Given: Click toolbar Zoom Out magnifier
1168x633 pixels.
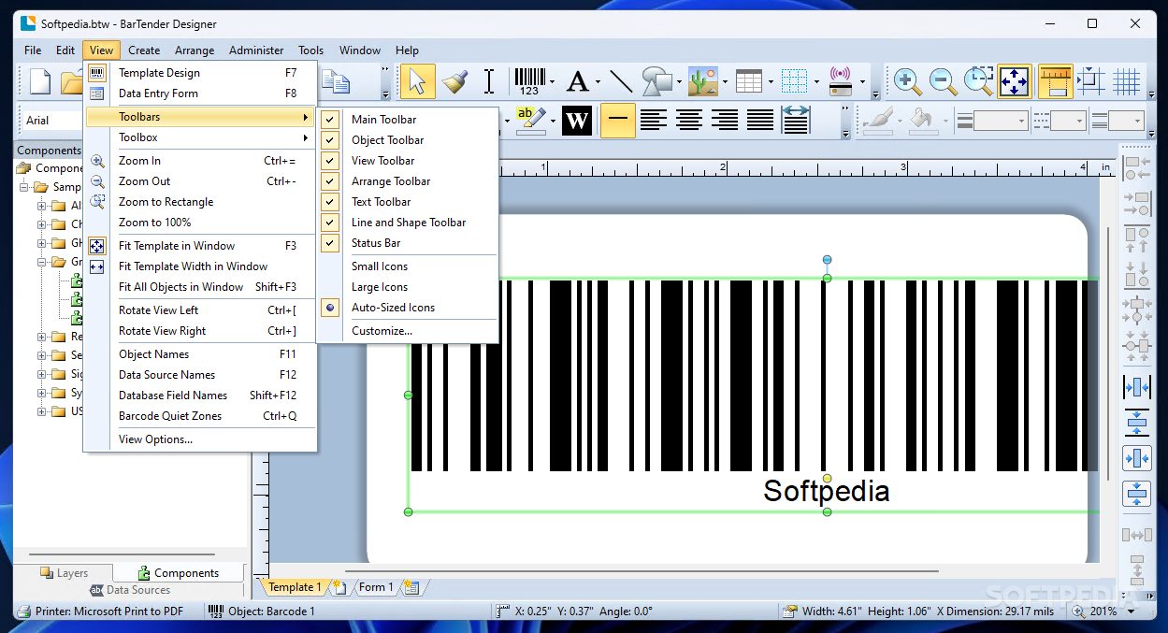Looking at the screenshot, I should point(943,81).
